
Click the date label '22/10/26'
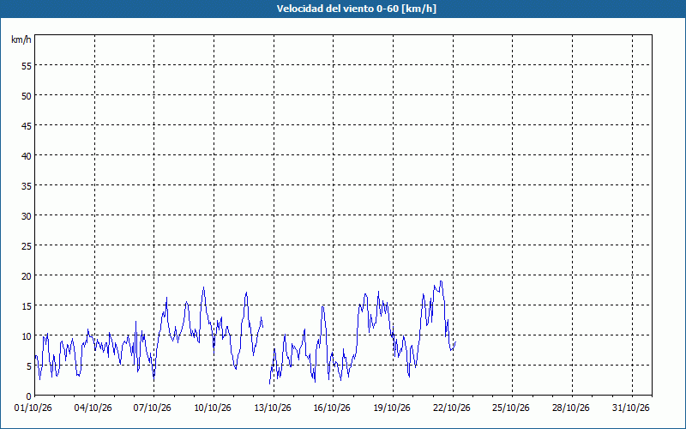click(x=452, y=408)
